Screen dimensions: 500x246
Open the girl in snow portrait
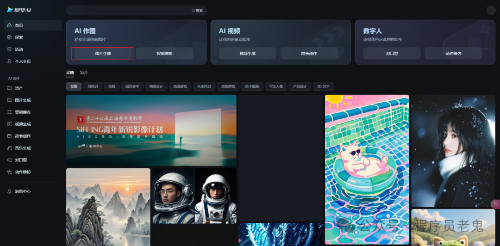tap(453, 151)
